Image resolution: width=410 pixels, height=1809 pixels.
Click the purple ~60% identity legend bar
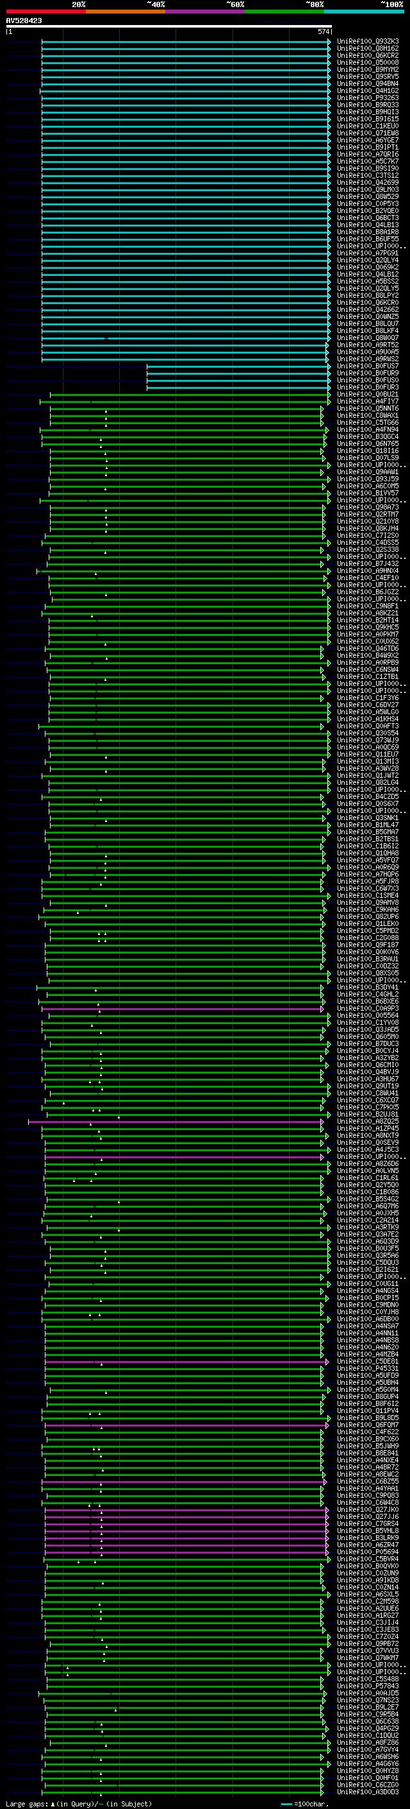point(206,12)
